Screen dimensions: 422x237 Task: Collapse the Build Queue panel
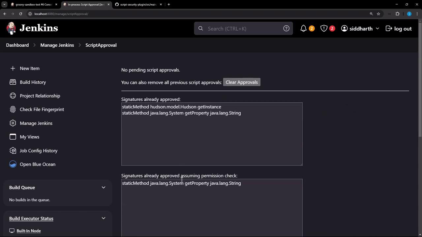[x=104, y=188]
